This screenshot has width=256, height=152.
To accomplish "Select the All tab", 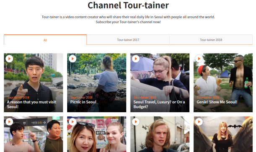I will click(45, 40).
